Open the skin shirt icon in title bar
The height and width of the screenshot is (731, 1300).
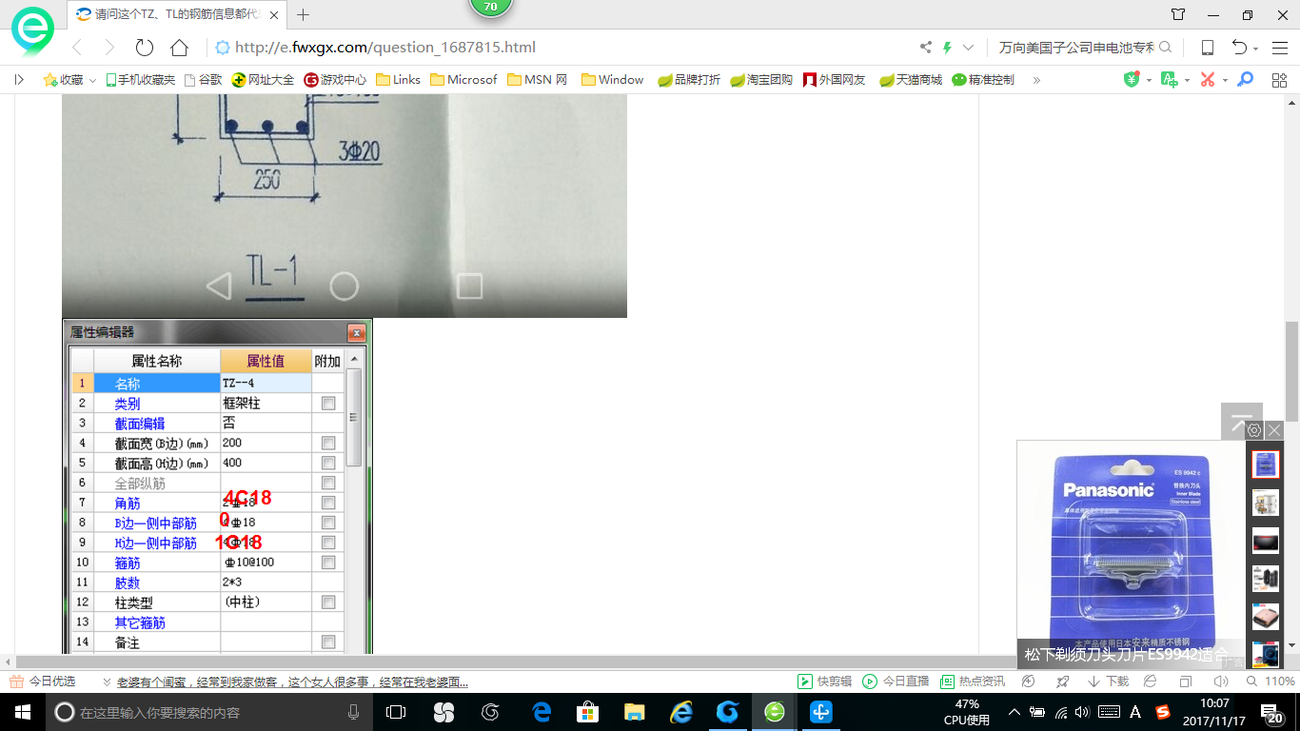[x=1178, y=14]
